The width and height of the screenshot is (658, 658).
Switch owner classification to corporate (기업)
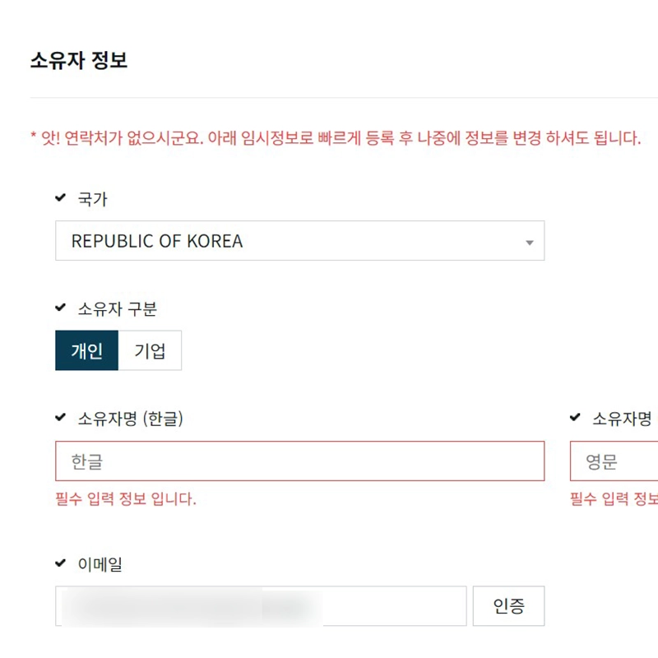[x=150, y=350]
